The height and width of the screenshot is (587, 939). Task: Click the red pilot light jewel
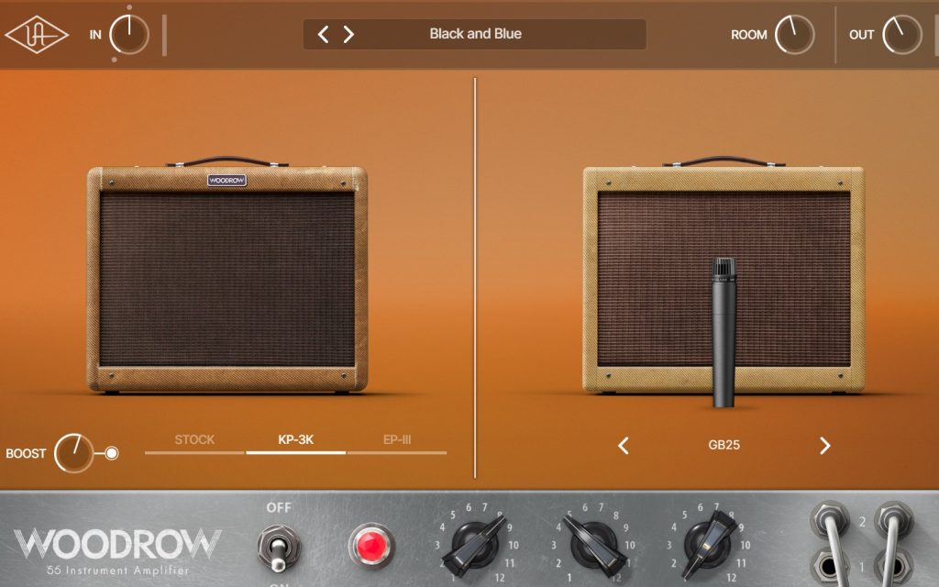click(x=371, y=546)
